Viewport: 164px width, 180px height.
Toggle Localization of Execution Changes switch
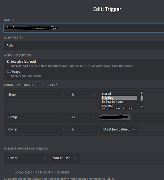pyautogui.click(x=8, y=172)
